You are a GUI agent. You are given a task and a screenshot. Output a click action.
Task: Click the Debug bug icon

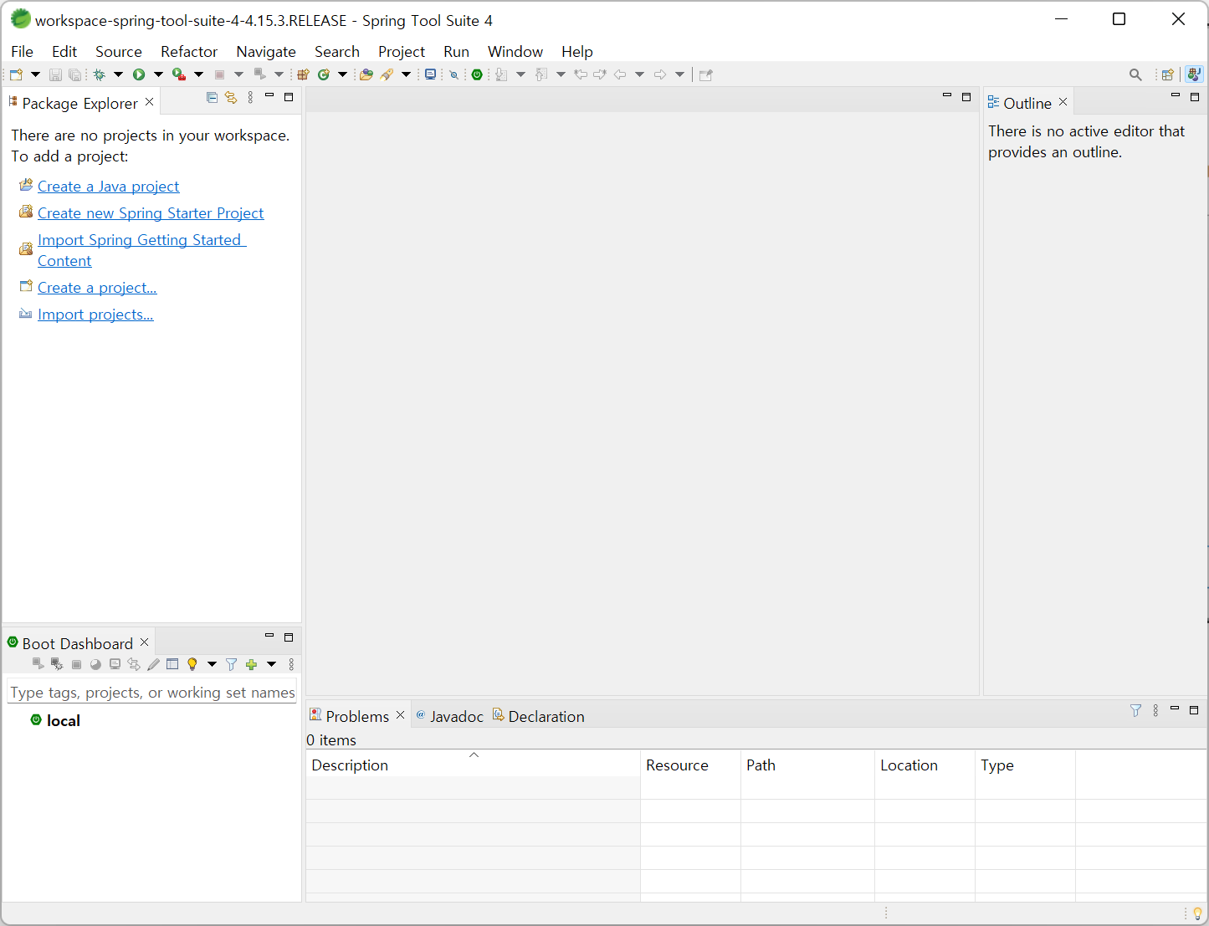click(x=99, y=74)
